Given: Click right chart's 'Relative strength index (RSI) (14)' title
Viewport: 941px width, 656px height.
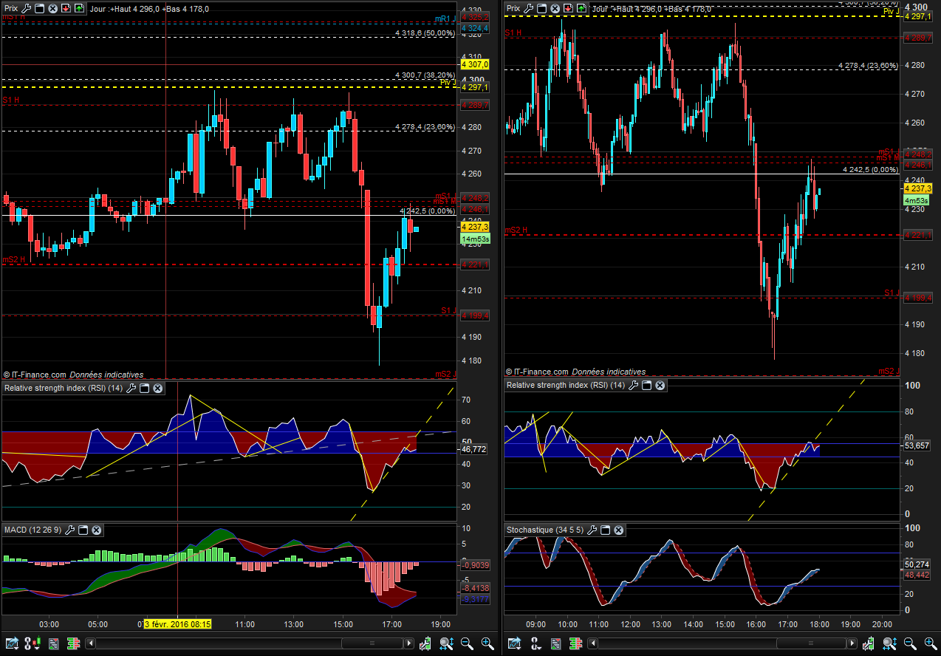Looking at the screenshot, I should coord(566,385).
